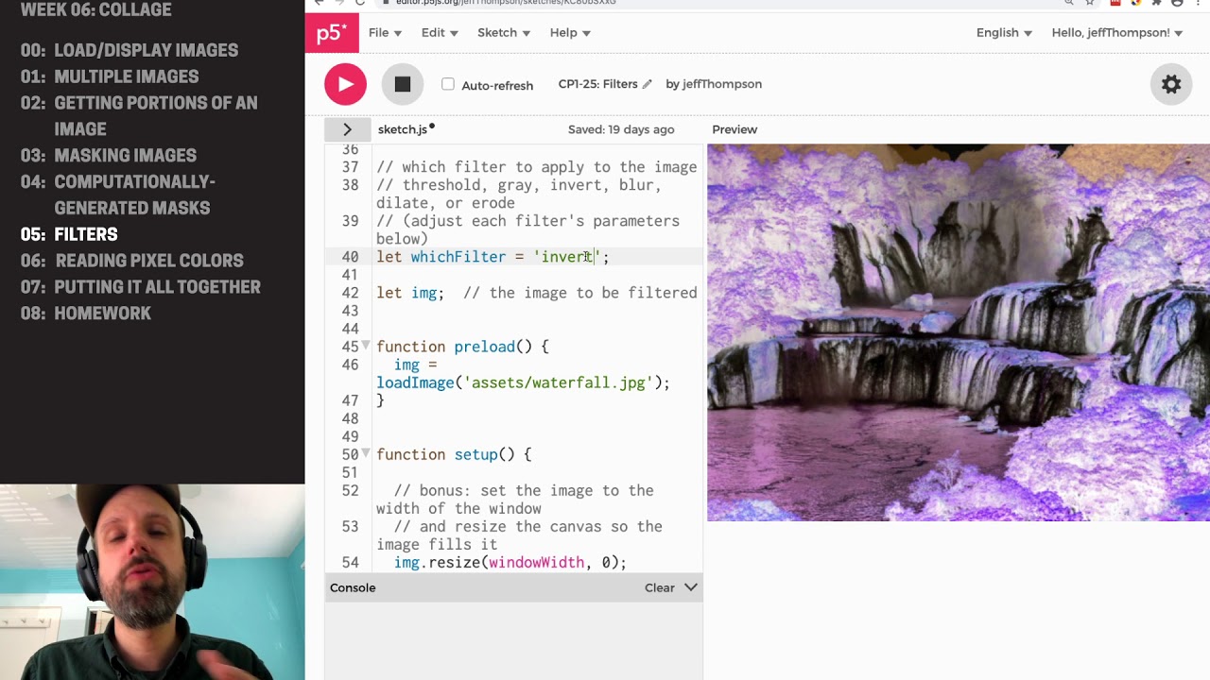The image size is (1210, 680).
Task: Collapse the Console with its chevron
Action: pyautogui.click(x=691, y=587)
